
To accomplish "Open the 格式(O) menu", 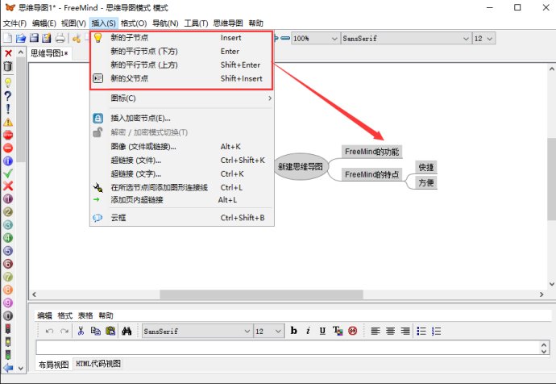I will (x=134, y=23).
